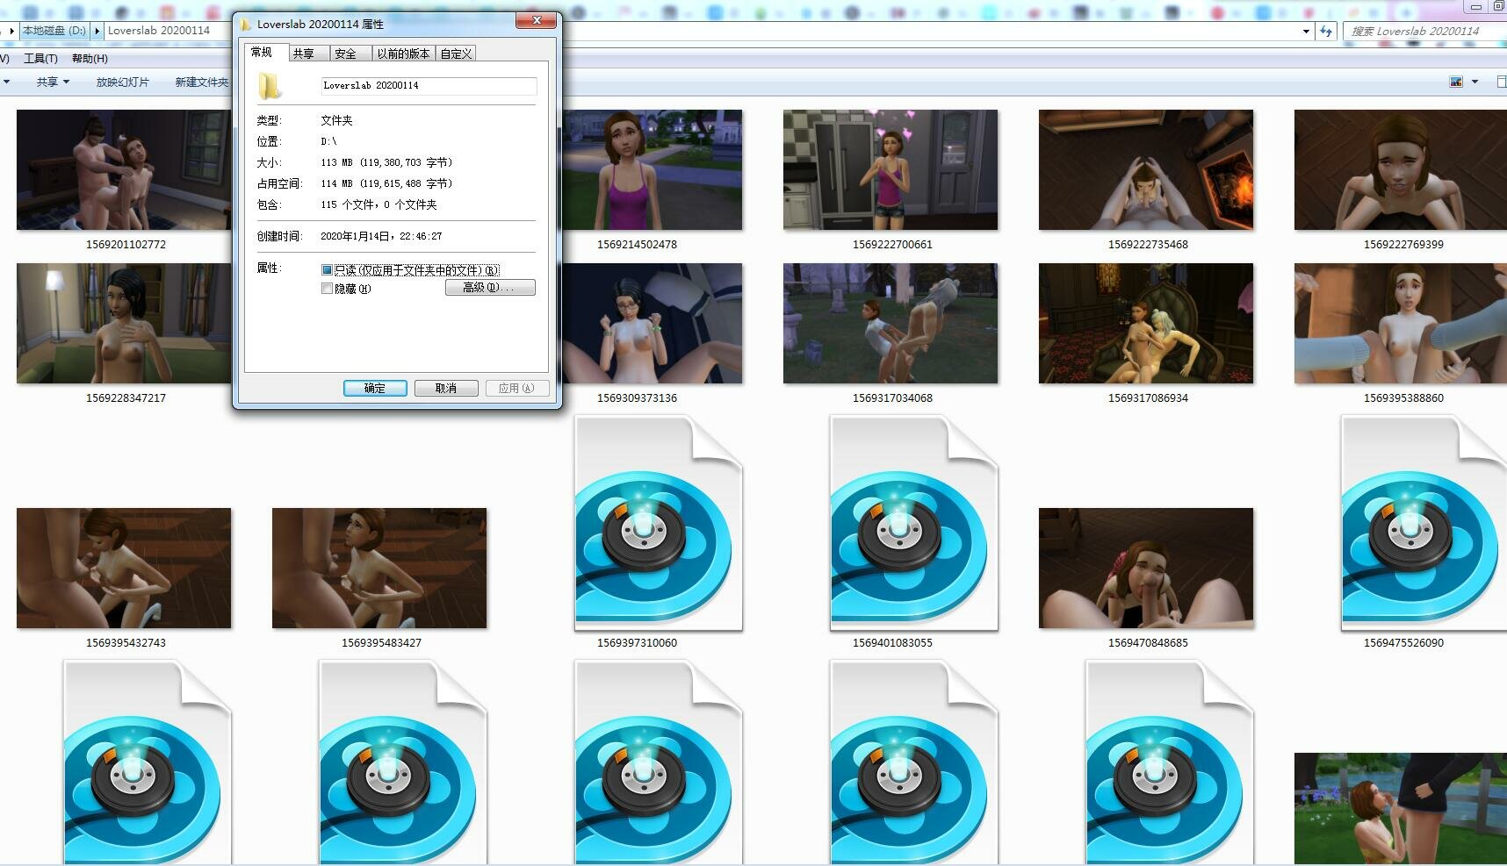Open video file icon 1569397310060
The width and height of the screenshot is (1507, 866).
(659, 523)
